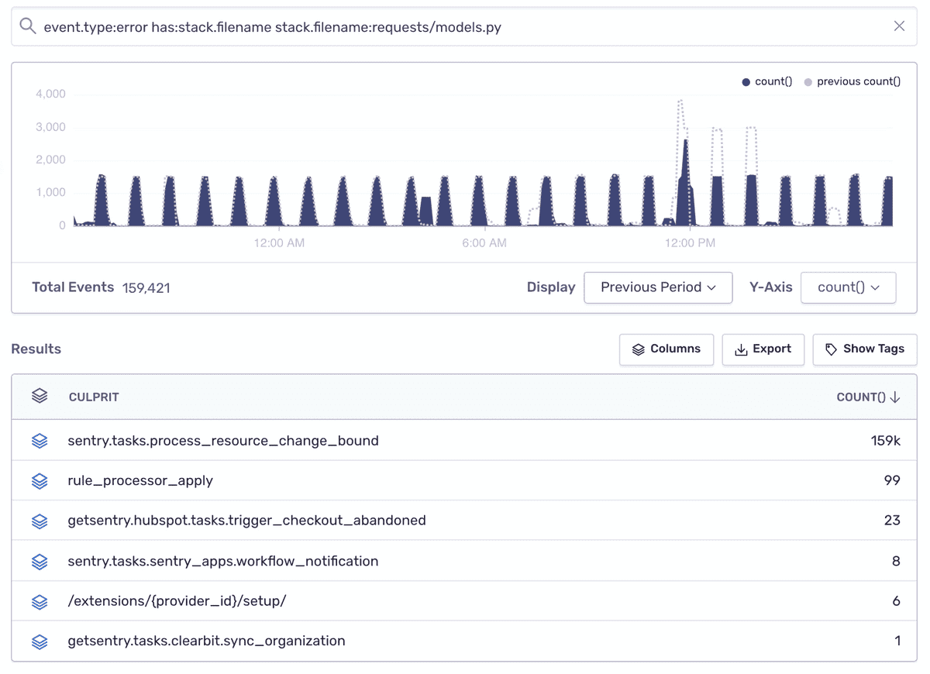This screenshot has height=674, width=930.
Task: Open stack icon for extensions setup row
Action: pyautogui.click(x=40, y=602)
